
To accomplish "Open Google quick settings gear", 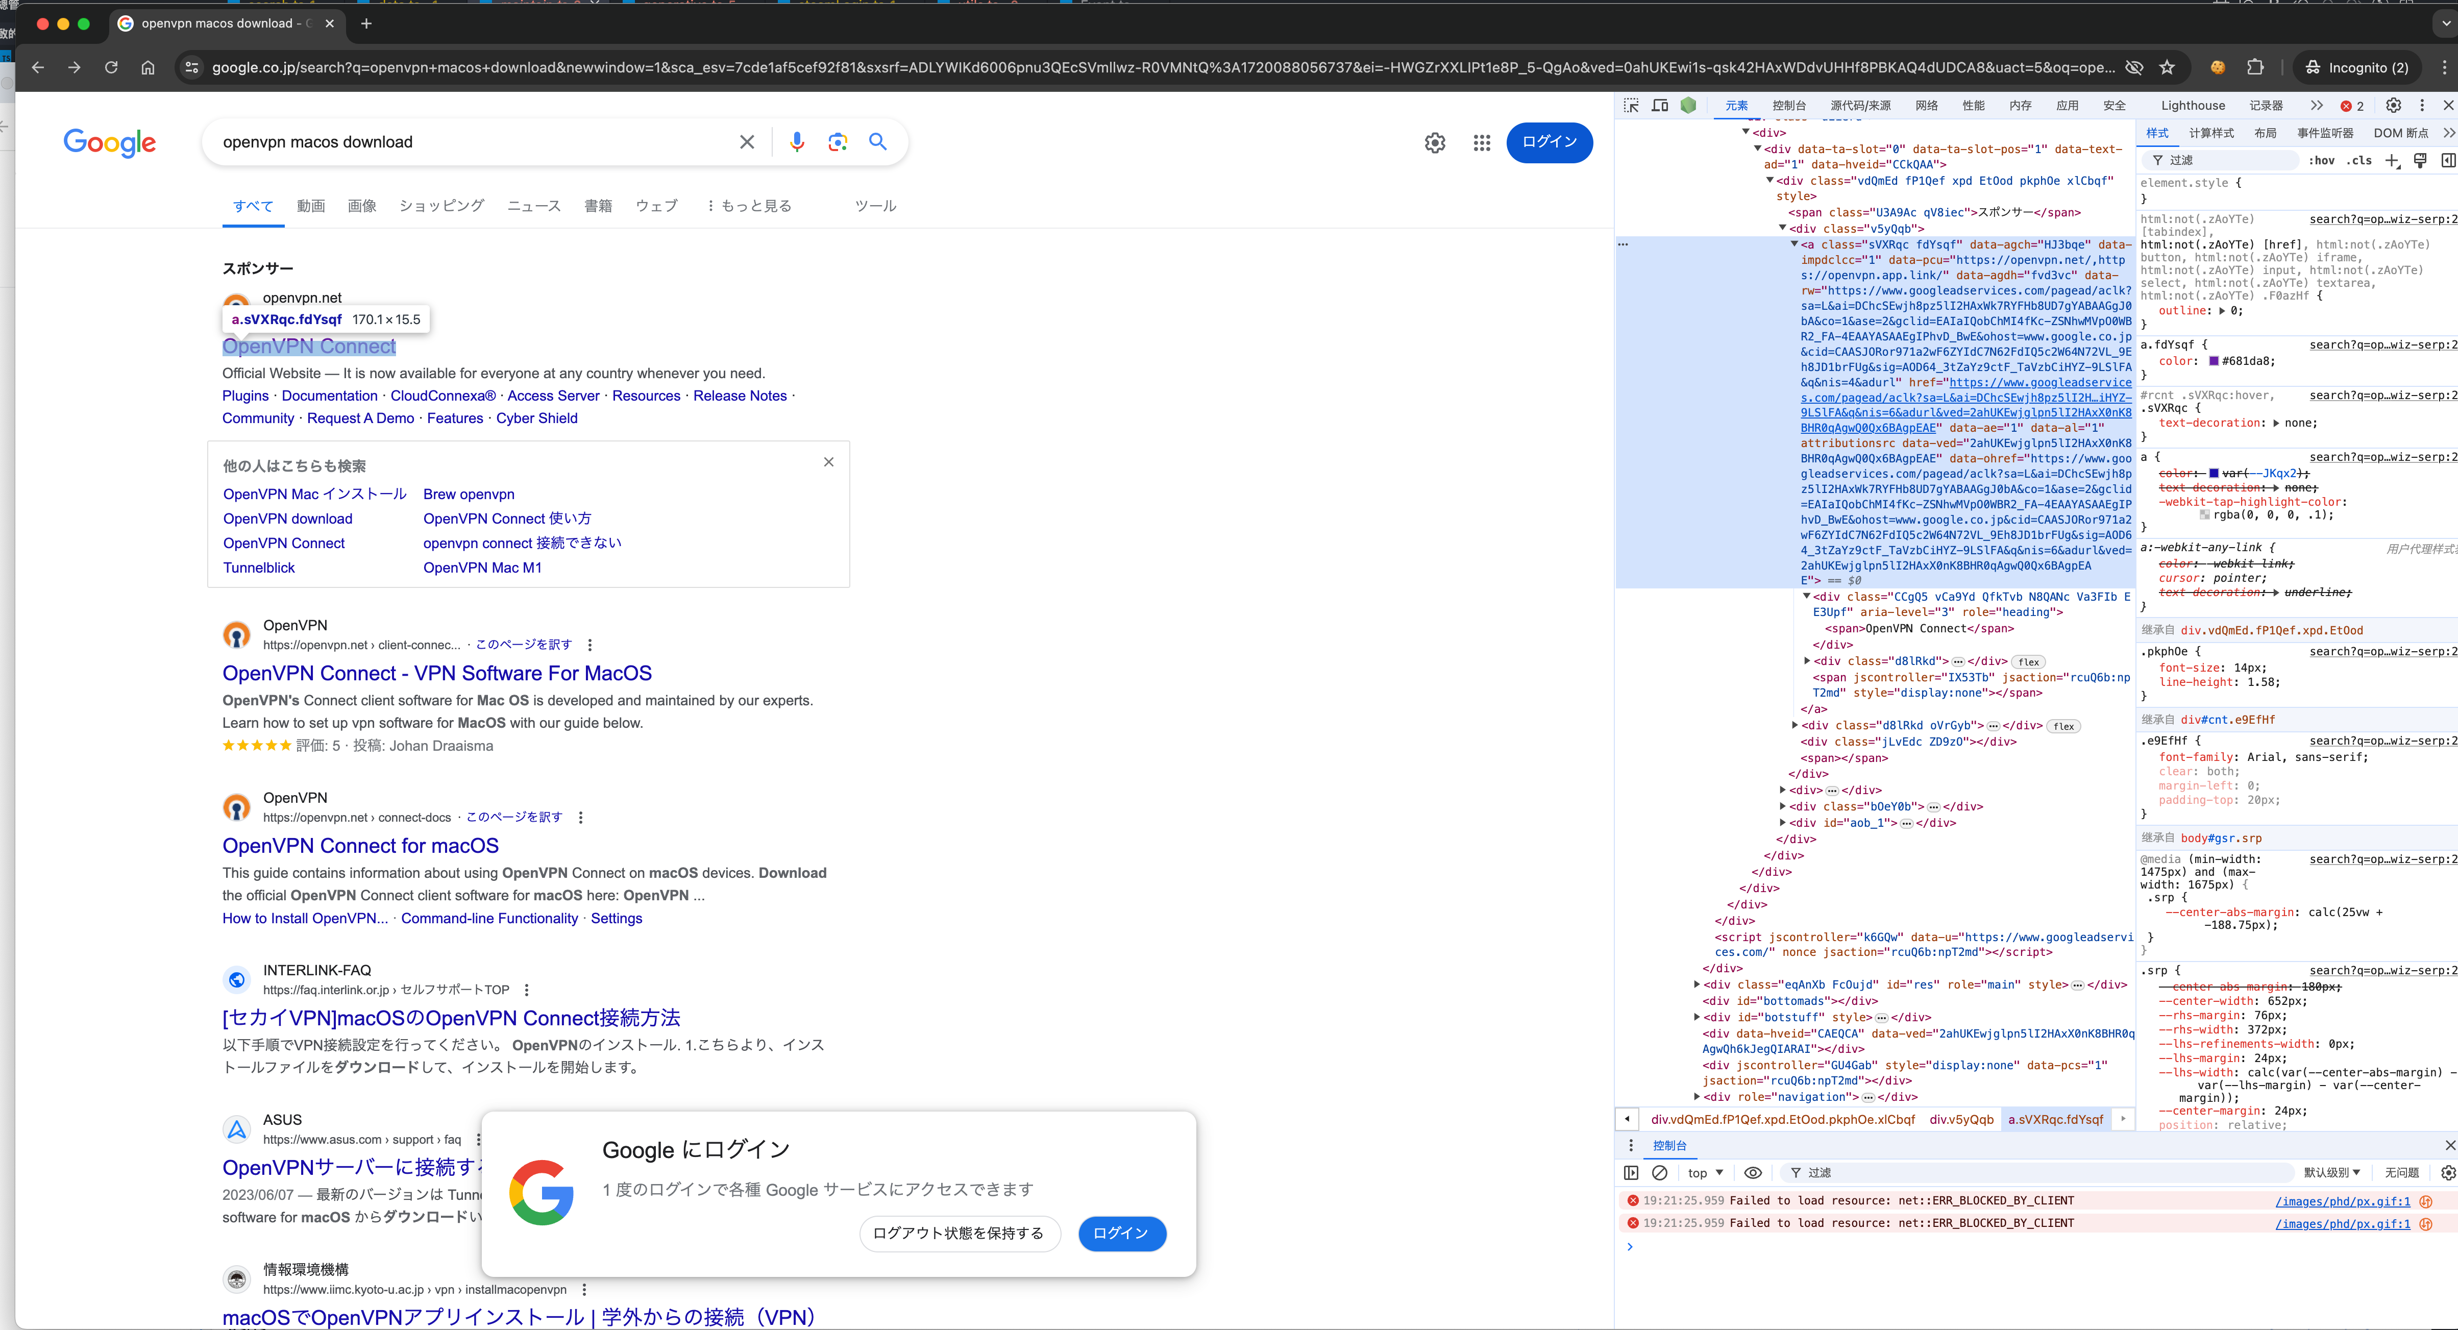I will point(1435,143).
